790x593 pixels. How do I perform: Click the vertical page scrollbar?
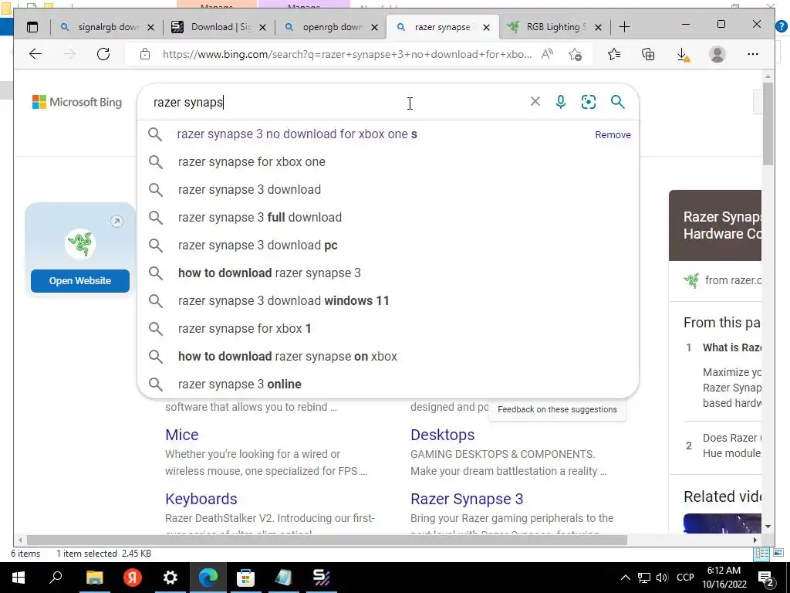point(768,124)
